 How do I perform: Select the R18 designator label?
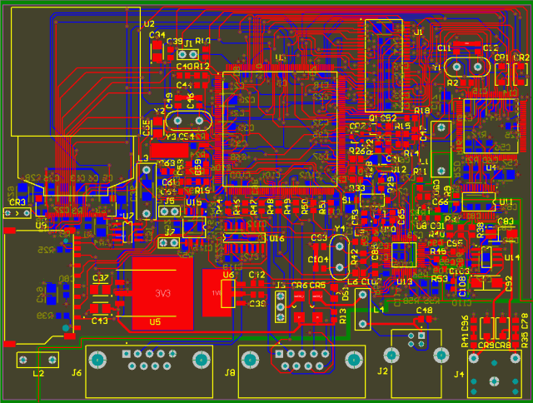coord(422,111)
